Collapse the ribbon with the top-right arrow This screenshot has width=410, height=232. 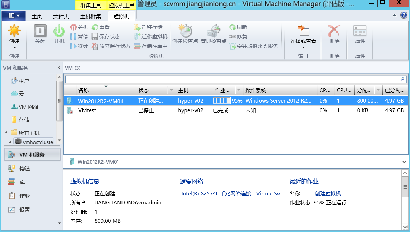pyautogui.click(x=394, y=16)
